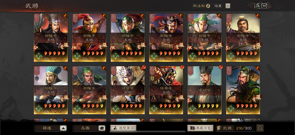Click the red notification dot on 蔣琬 card
This screenshot has height=135, width=295.
pos(221,67)
